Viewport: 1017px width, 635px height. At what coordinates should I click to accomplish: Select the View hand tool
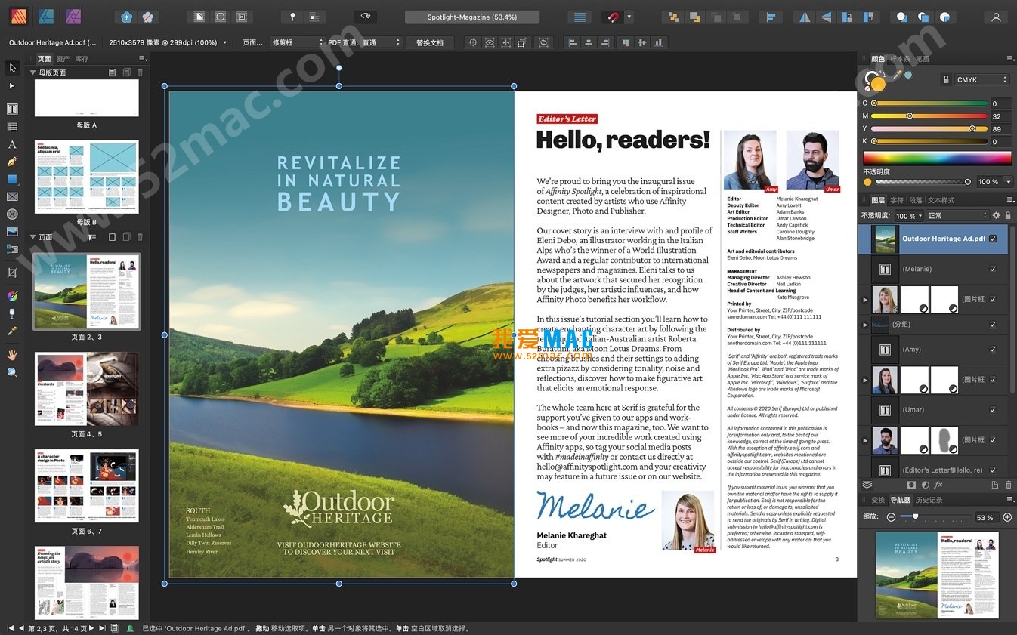click(x=12, y=354)
